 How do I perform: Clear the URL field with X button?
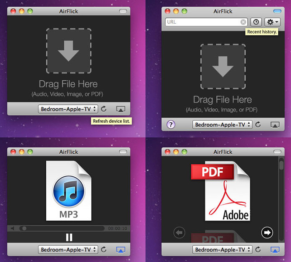pos(243,22)
